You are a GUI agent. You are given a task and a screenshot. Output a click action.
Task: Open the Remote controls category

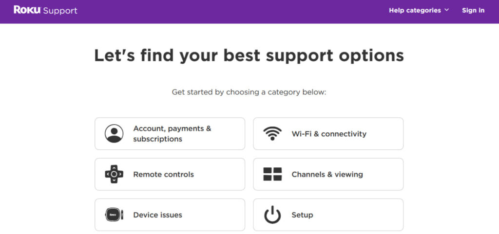(170, 174)
